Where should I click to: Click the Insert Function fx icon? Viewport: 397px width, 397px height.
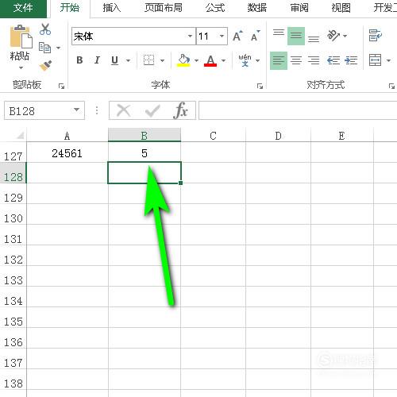tap(182, 110)
